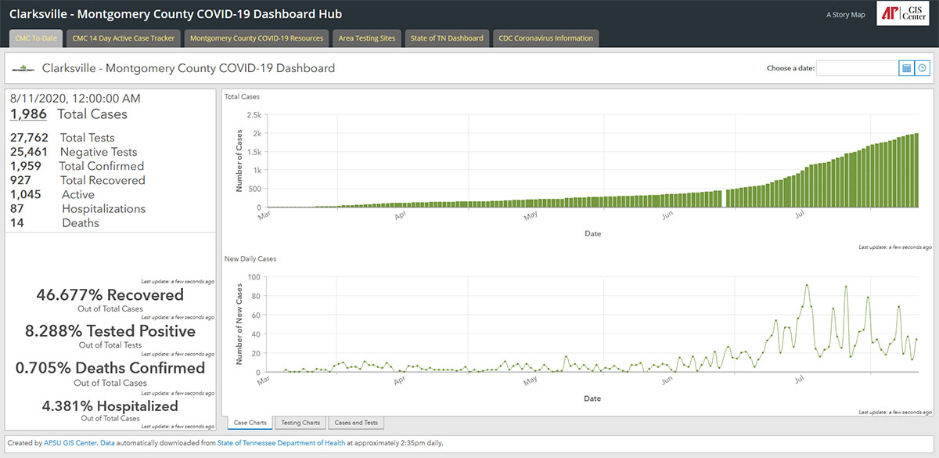Click the last bar in Total Cases chart
Image resolution: width=939 pixels, height=458 pixels.
916,171
